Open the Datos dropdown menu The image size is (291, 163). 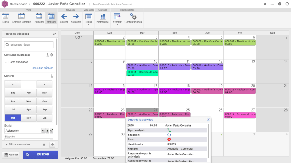(x=89, y=19)
